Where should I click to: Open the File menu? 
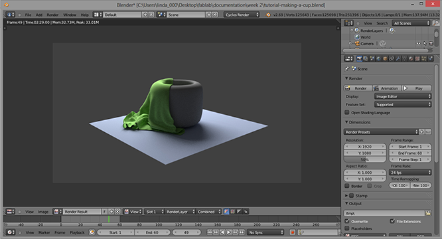(28, 15)
